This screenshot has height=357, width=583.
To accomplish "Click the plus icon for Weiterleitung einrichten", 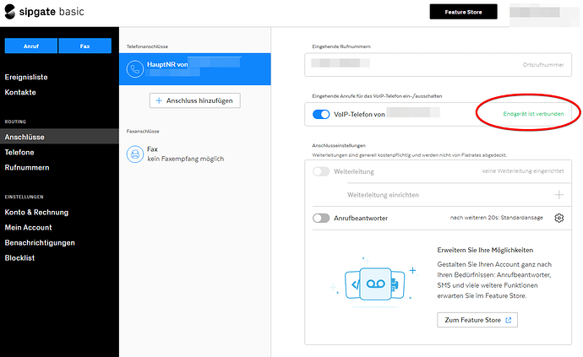I will 558,195.
